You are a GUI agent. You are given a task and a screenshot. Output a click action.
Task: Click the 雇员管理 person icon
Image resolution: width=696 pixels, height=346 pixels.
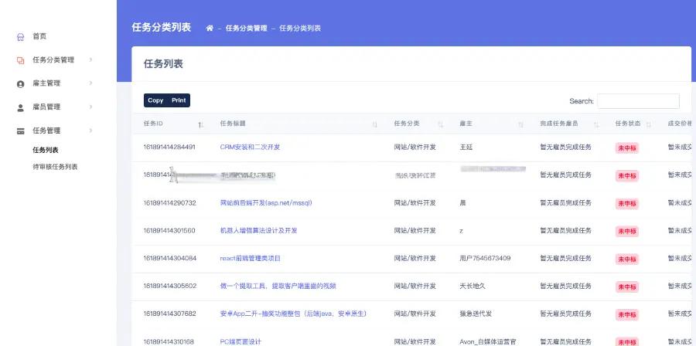coord(20,107)
